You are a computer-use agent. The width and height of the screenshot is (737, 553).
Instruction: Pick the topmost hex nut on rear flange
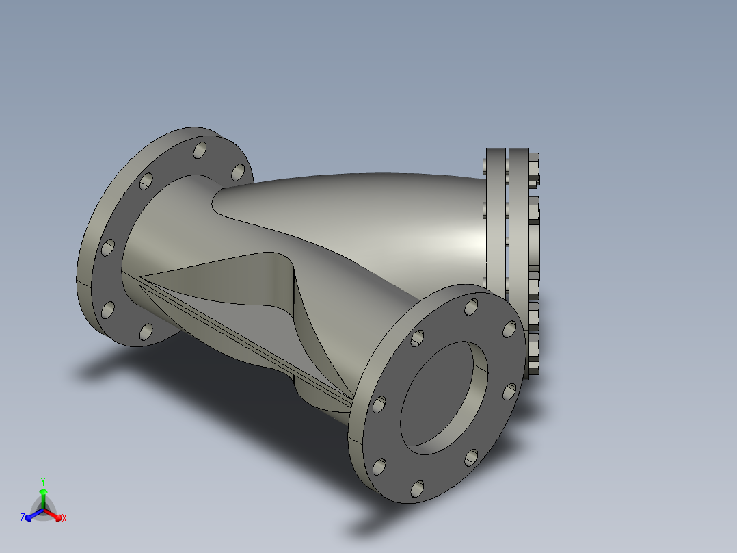pyautogui.click(x=534, y=168)
